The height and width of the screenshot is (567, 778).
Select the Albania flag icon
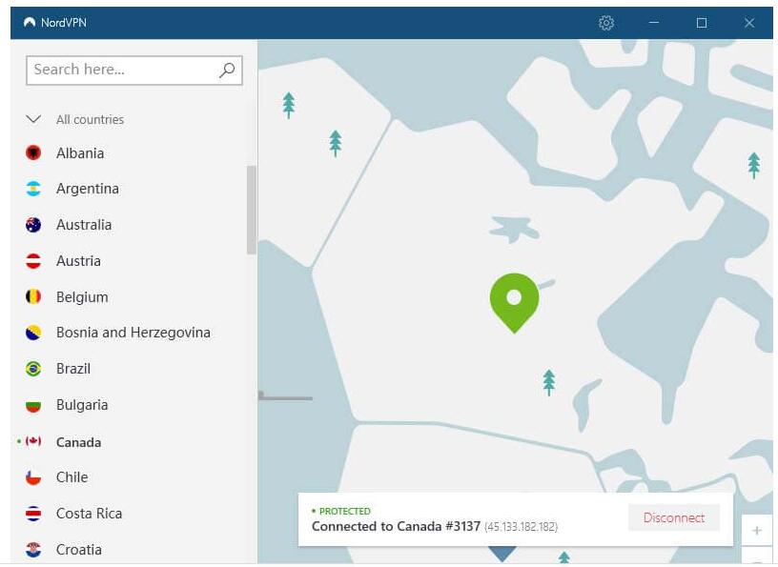tap(33, 152)
